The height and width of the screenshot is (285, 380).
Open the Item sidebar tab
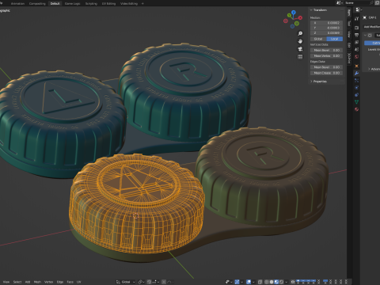pyautogui.click(x=349, y=13)
